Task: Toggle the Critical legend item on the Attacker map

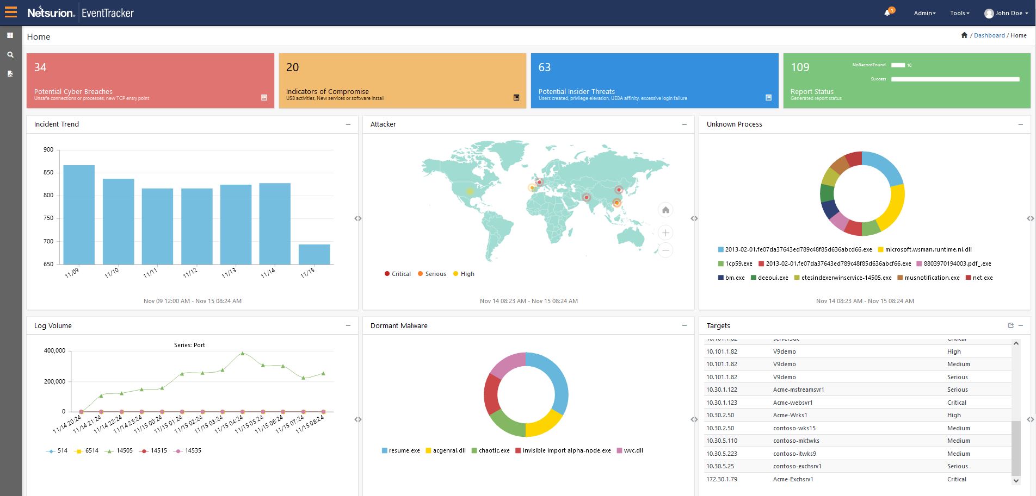Action: (x=397, y=274)
